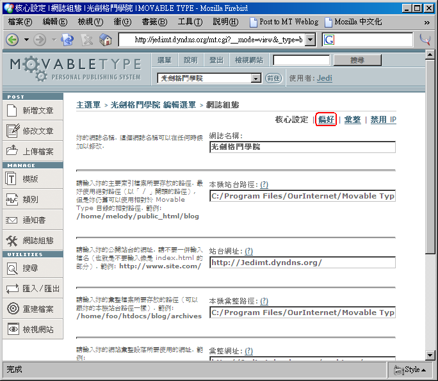438x381 pixels.
Task: Open the 光劍格鬥學院 blog selector dropdown
Action: coord(209,78)
